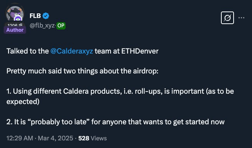Click the Mar 4, 2025 date

(56, 138)
